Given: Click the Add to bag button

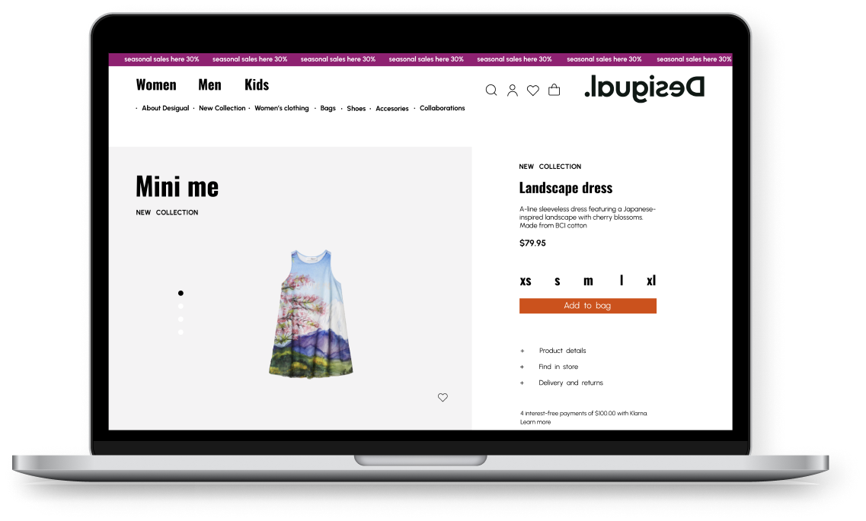Looking at the screenshot, I should 587,306.
